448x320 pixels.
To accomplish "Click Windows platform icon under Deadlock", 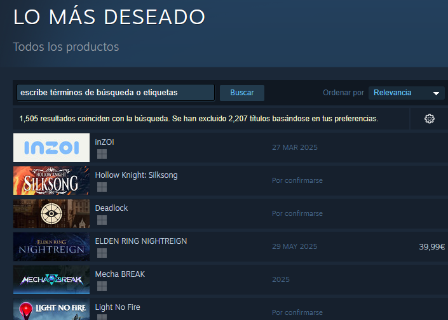I will (x=102, y=220).
